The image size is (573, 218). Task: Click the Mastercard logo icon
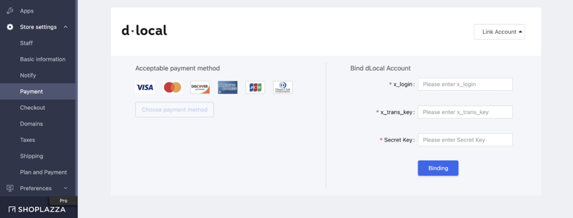click(x=172, y=88)
